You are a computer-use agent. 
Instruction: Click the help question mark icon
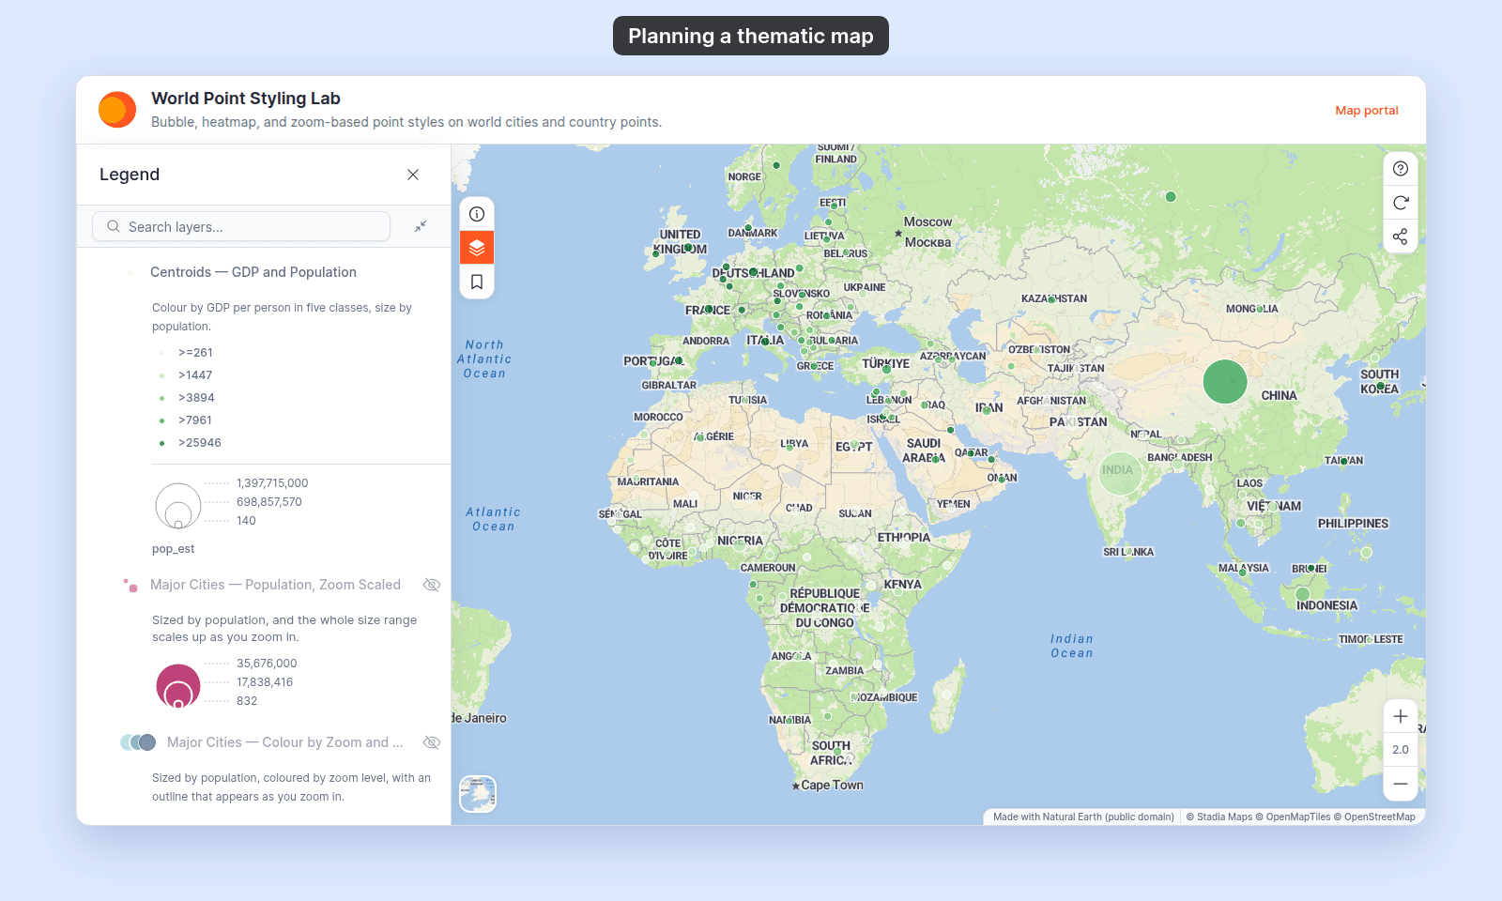point(1401,169)
